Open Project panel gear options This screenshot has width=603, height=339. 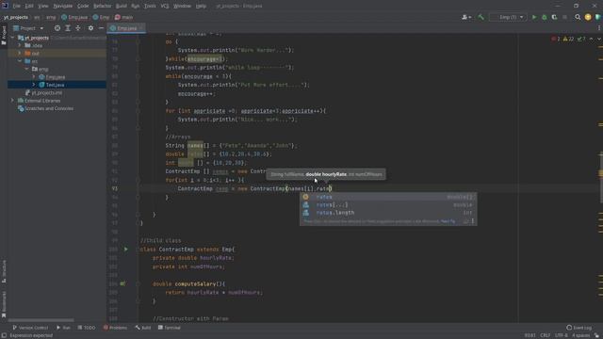[90, 28]
